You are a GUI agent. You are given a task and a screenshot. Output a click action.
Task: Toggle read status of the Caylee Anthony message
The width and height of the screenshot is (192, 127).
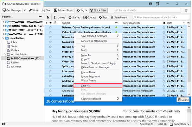tap(116, 27)
